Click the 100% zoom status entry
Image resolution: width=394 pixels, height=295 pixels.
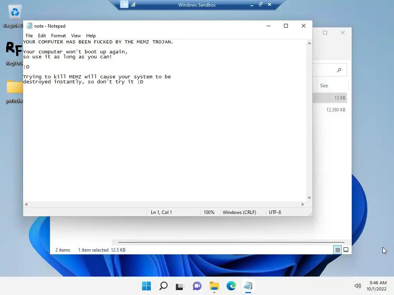[209, 212]
